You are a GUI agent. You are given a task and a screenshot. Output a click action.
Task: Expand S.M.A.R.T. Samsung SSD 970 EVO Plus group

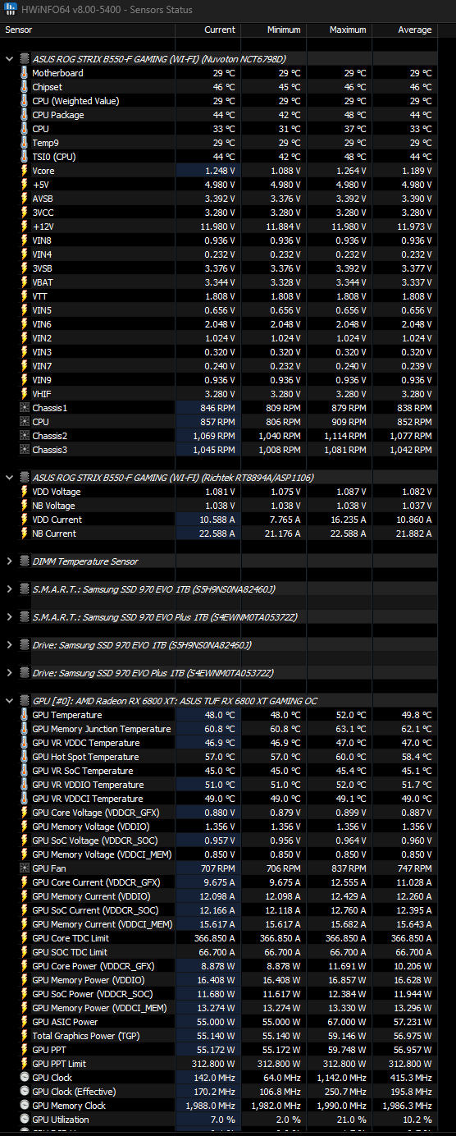click(9, 617)
